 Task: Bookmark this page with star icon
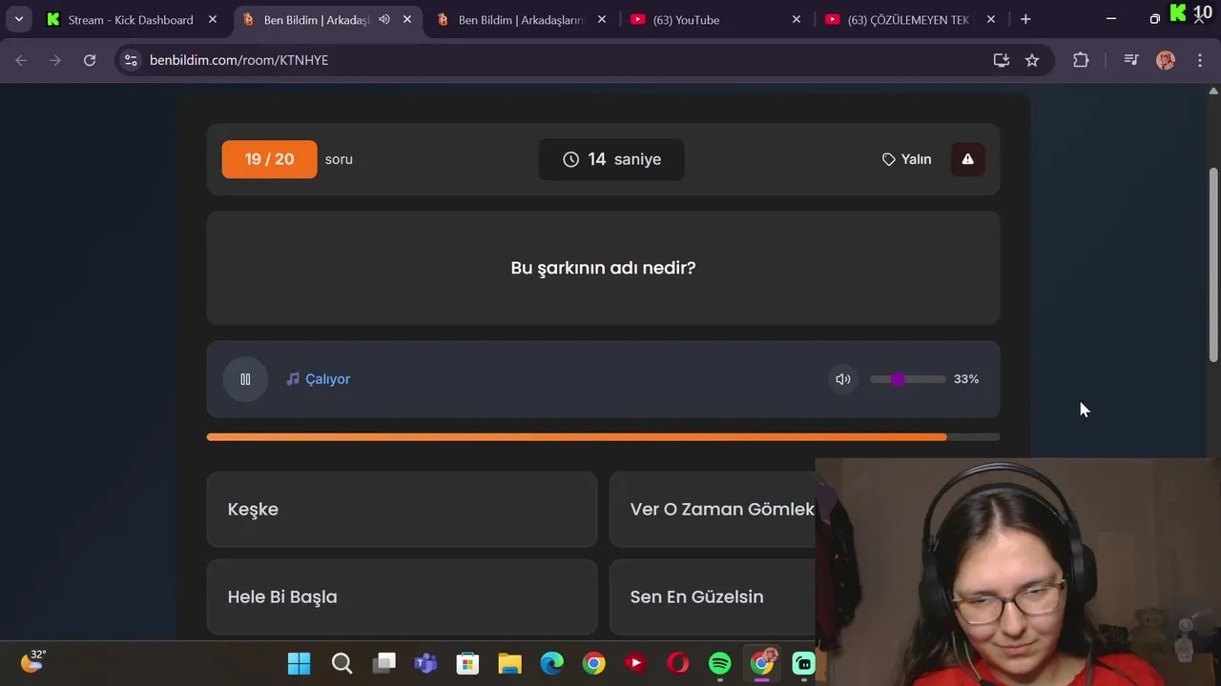pyautogui.click(x=1032, y=60)
